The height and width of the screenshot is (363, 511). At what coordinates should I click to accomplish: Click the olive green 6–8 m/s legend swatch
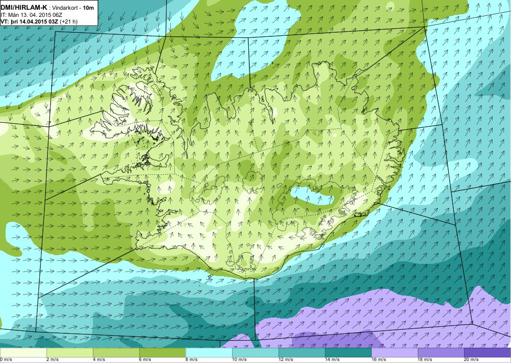(162, 352)
